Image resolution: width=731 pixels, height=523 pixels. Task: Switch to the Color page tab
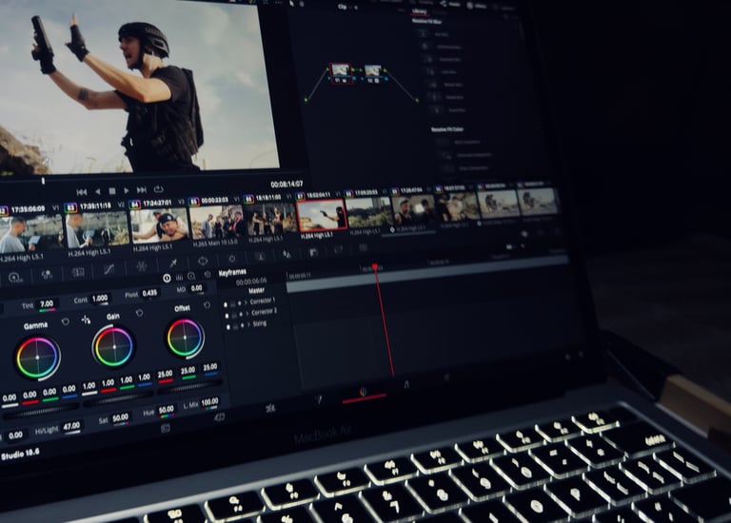tap(364, 392)
